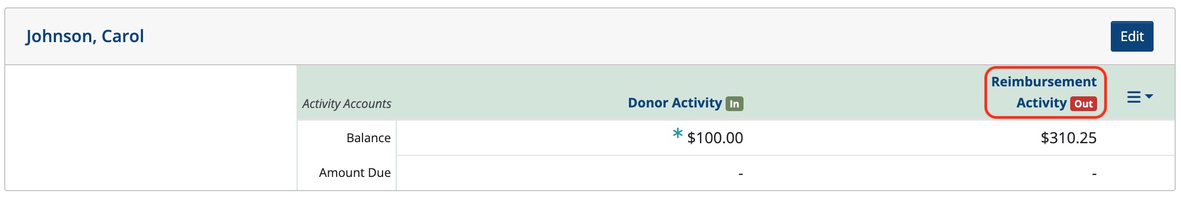Viewport: 1181px width, 198px height.
Task: Click the gray Johnson, Carol panel header bar
Action: [x=590, y=36]
